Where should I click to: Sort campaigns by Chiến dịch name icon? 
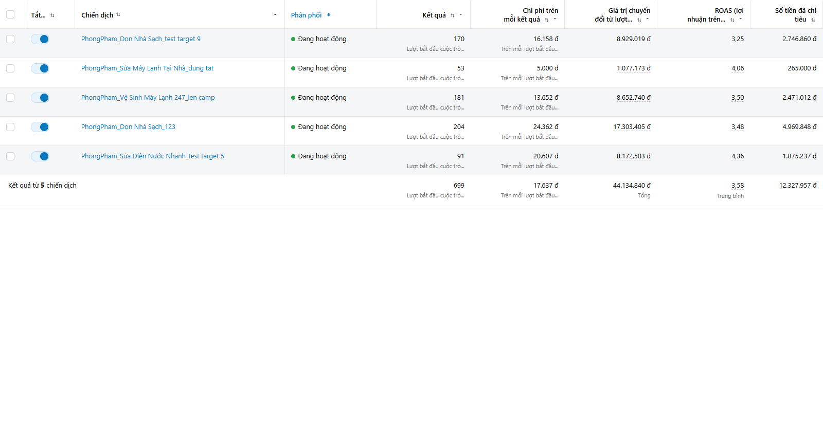click(118, 14)
